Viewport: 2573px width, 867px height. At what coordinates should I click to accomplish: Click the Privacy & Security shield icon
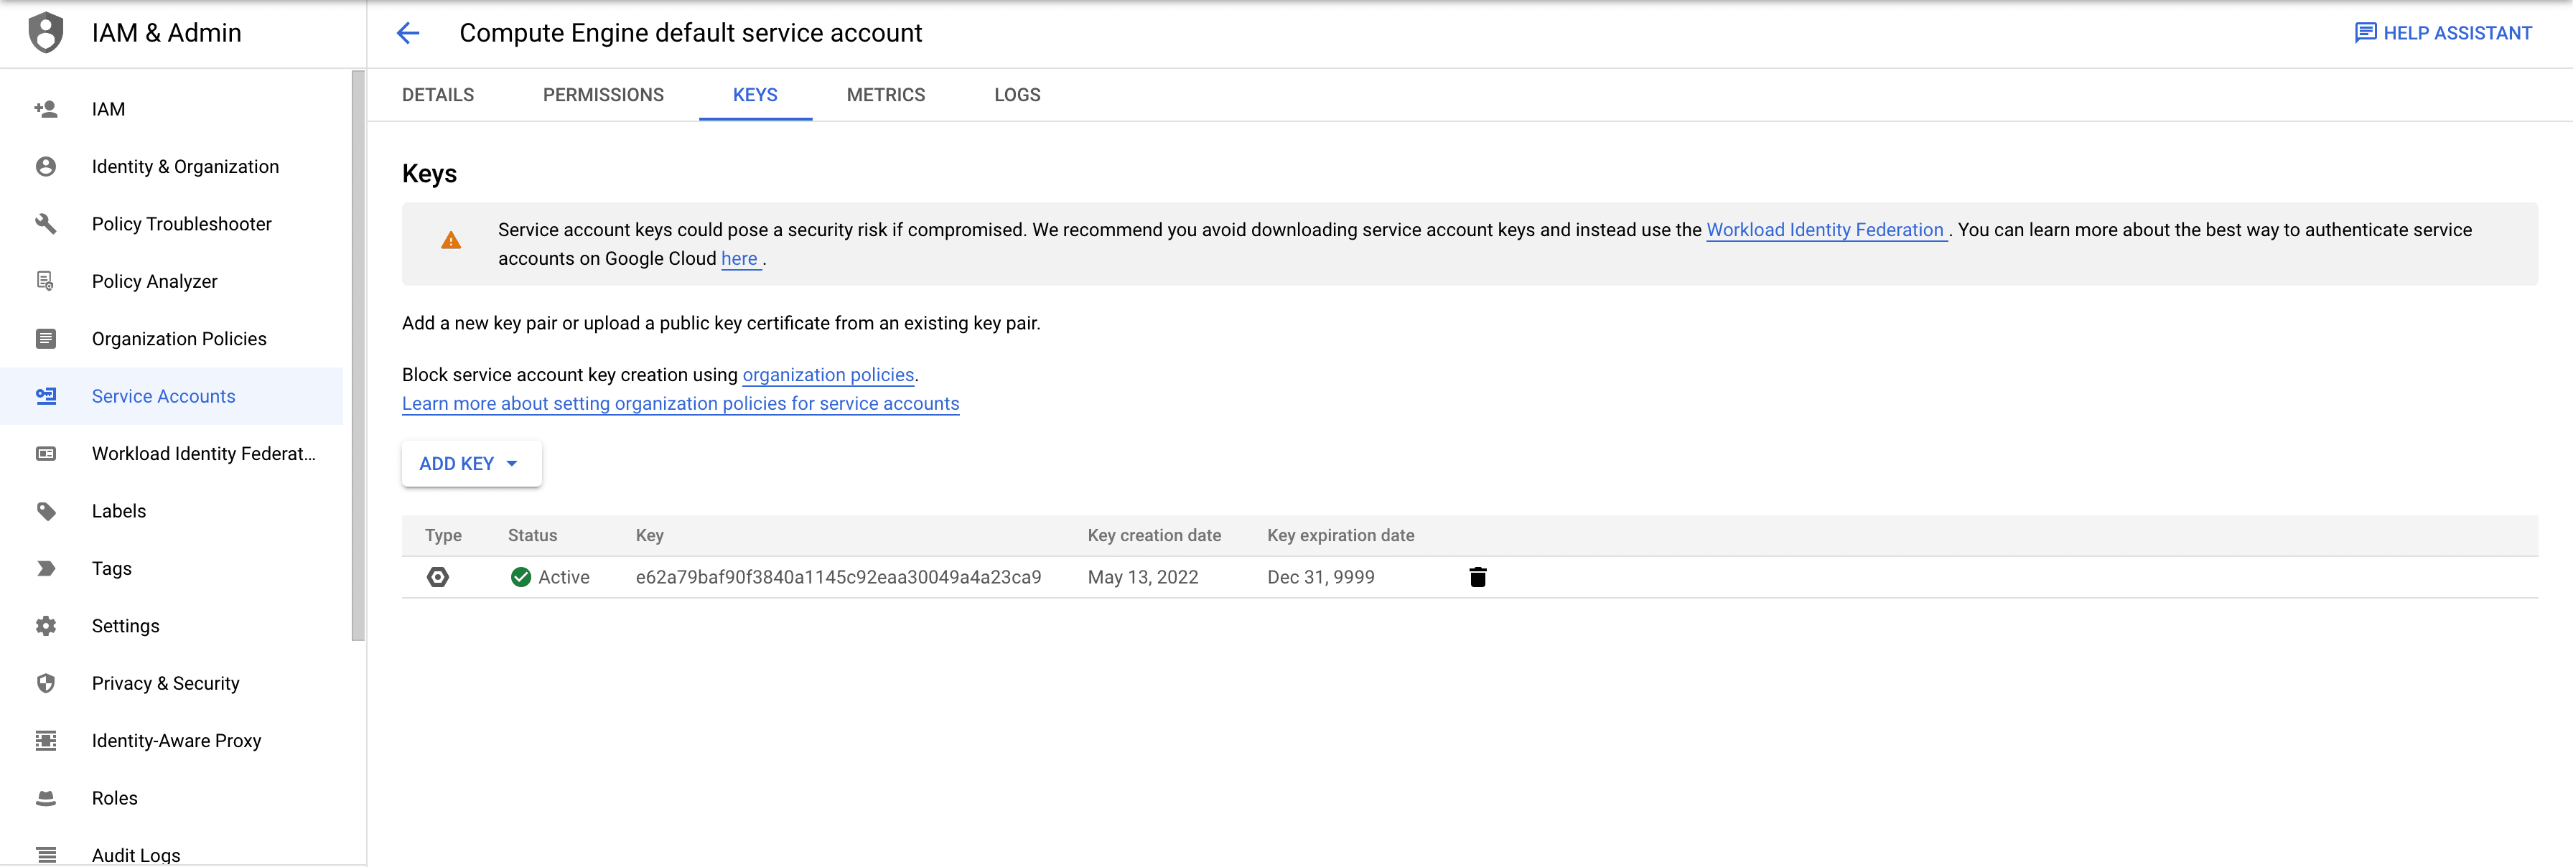point(46,683)
